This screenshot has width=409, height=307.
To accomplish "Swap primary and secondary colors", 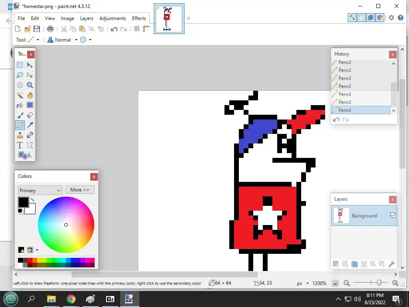I will tap(32, 200).
